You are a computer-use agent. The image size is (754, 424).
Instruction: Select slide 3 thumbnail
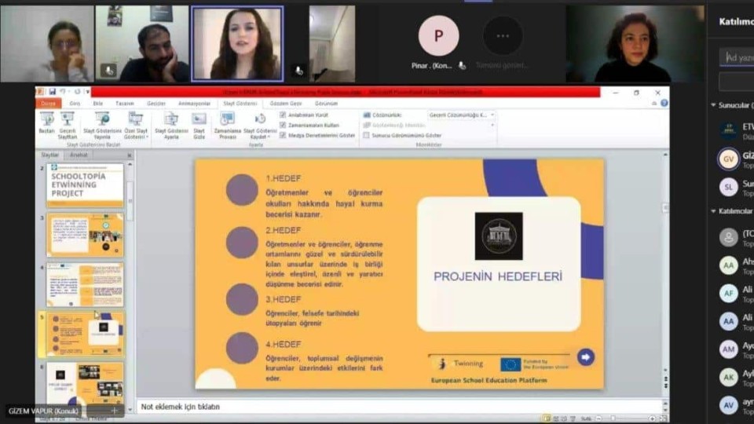pyautogui.click(x=85, y=235)
